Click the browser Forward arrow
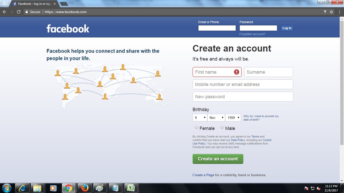 12,12
